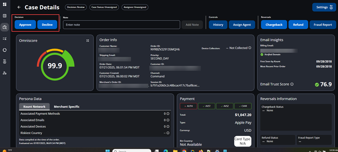Switch to the Merchant Specific tab
Screen dimensions: 338x152
(x=67, y=106)
